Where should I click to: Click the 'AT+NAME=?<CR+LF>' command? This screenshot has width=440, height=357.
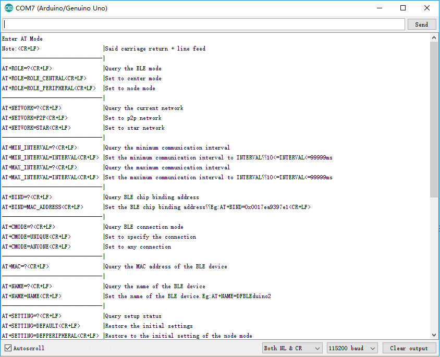27,286
